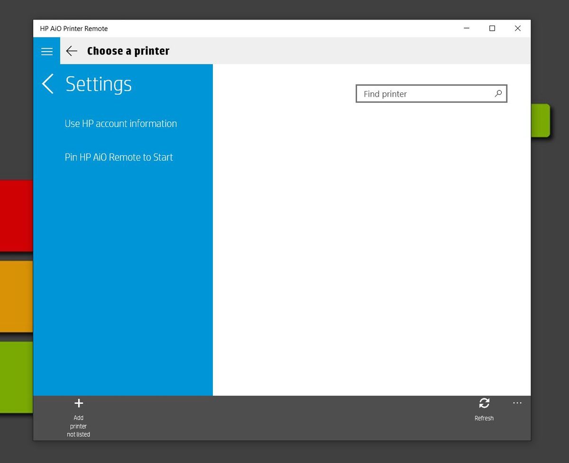Minimize the HP AiO Printer Remote window

point(466,28)
